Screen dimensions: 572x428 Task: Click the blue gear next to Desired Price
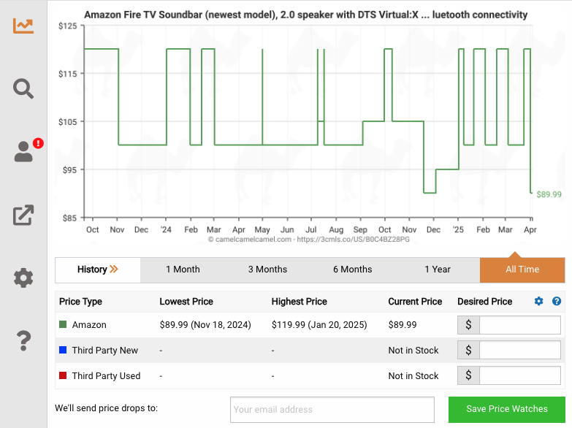[539, 302]
